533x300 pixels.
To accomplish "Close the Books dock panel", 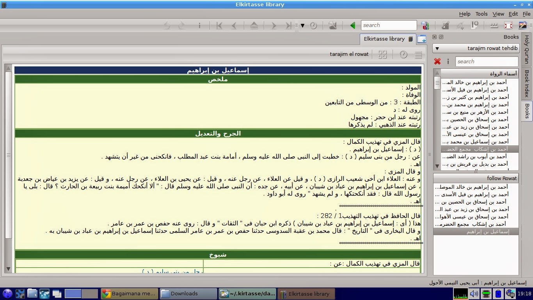I will (434, 37).
